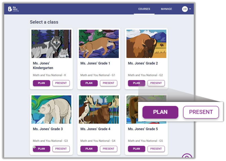Click PRESENT for Ms. Jones' Grade 5
This screenshot has height=161, width=226.
click(156, 149)
